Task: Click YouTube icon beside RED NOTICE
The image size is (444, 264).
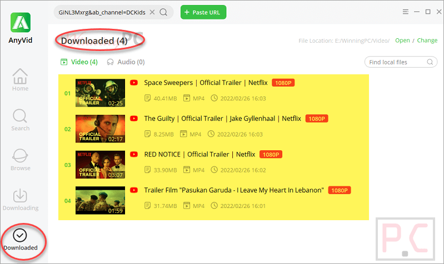Action: 134,154
